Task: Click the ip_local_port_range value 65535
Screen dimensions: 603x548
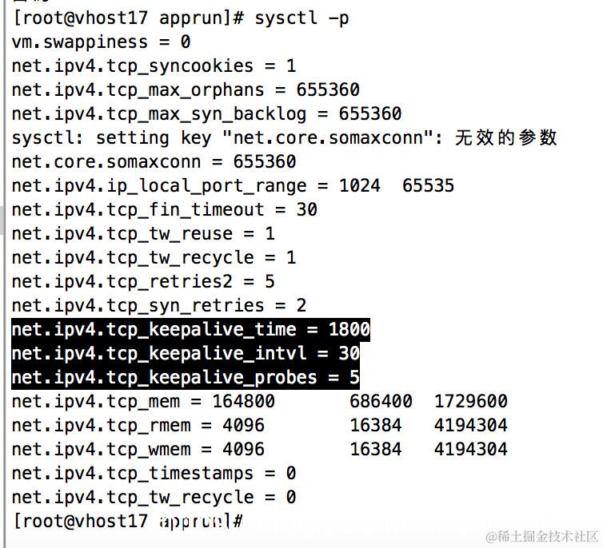Action: pyautogui.click(x=428, y=186)
